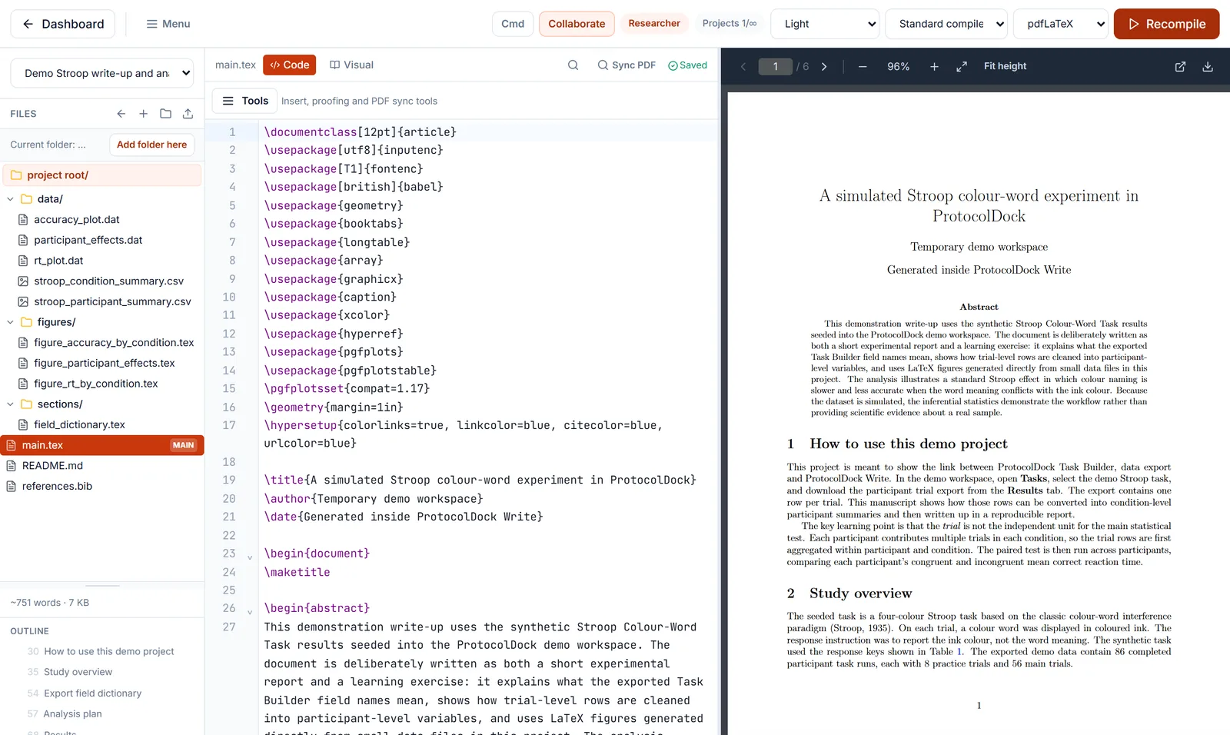Open the pdfLaTeX compiler dropdown
The height and width of the screenshot is (735, 1230).
(1061, 24)
